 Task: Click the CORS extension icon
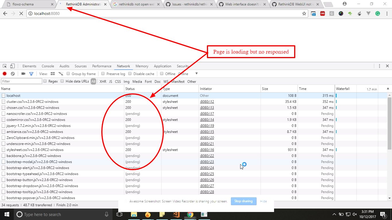(x=323, y=13)
